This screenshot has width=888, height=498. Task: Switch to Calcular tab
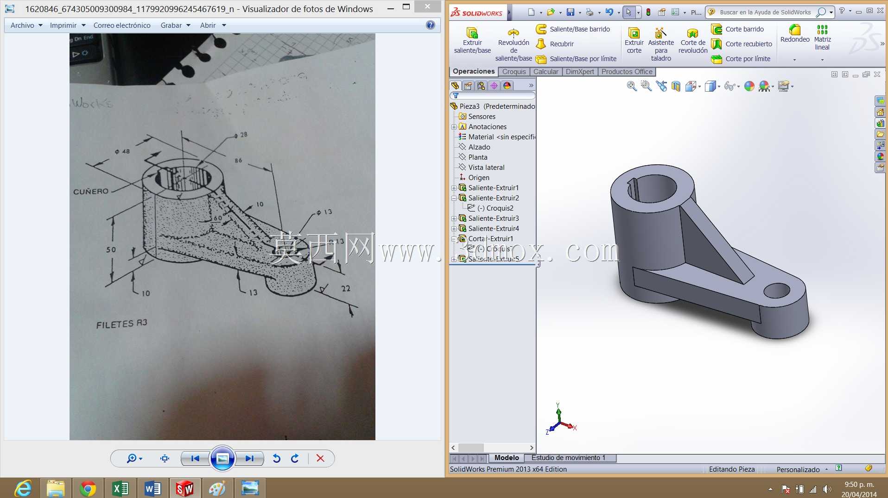click(546, 72)
